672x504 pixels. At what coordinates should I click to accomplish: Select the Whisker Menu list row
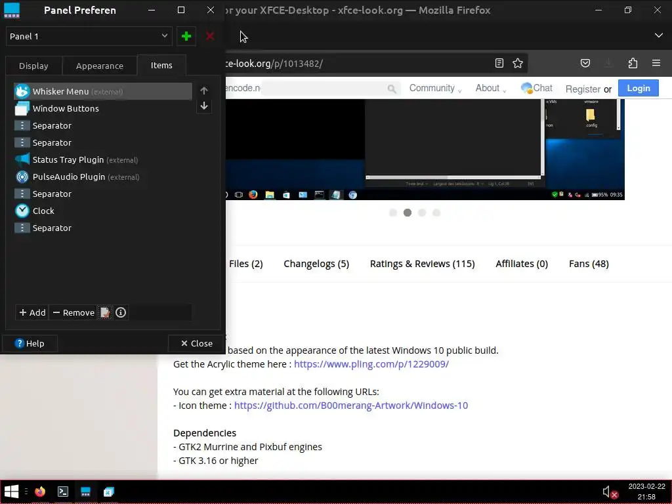pos(103,91)
